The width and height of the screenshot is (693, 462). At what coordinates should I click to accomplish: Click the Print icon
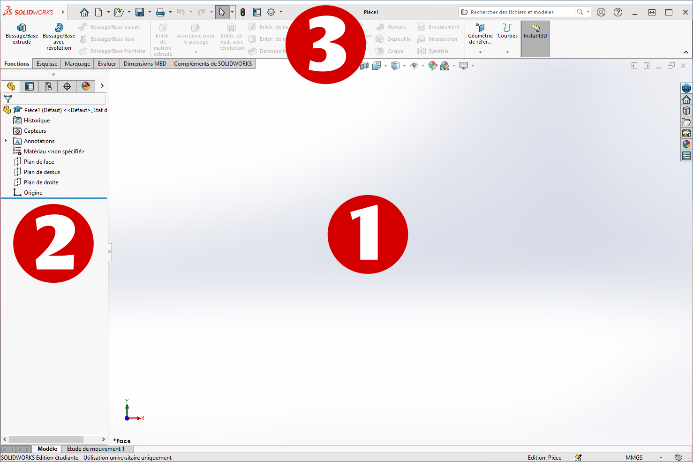click(160, 12)
